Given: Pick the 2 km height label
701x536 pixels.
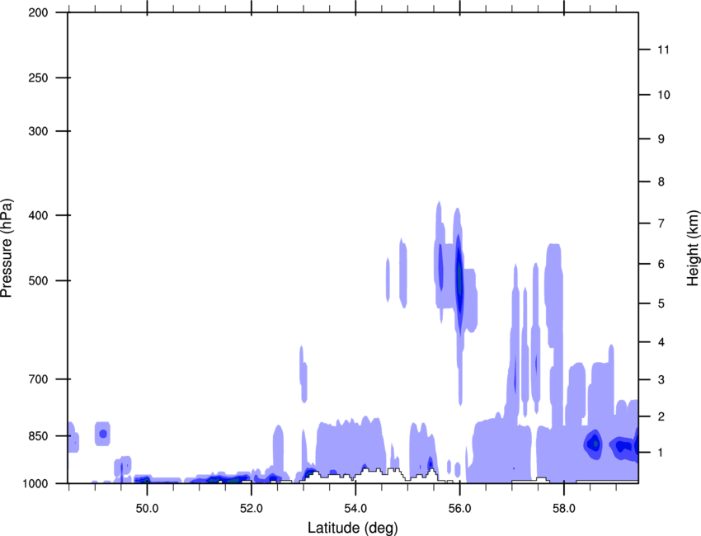Looking at the screenshot, I should [x=661, y=416].
